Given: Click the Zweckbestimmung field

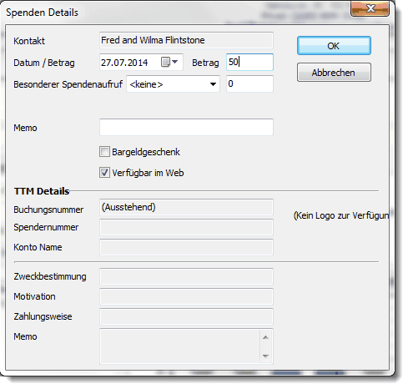Looking at the screenshot, I should [x=186, y=276].
